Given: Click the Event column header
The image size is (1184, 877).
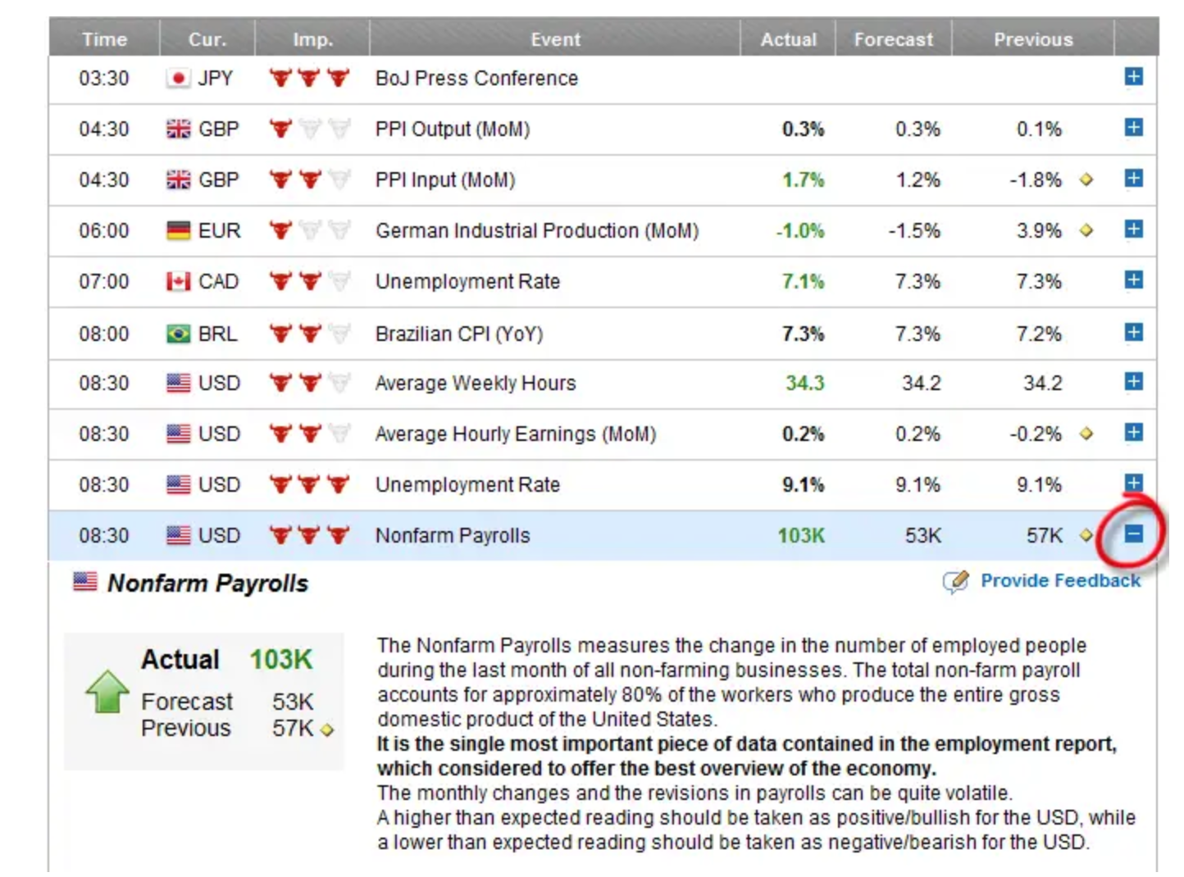Looking at the screenshot, I should coord(555,39).
